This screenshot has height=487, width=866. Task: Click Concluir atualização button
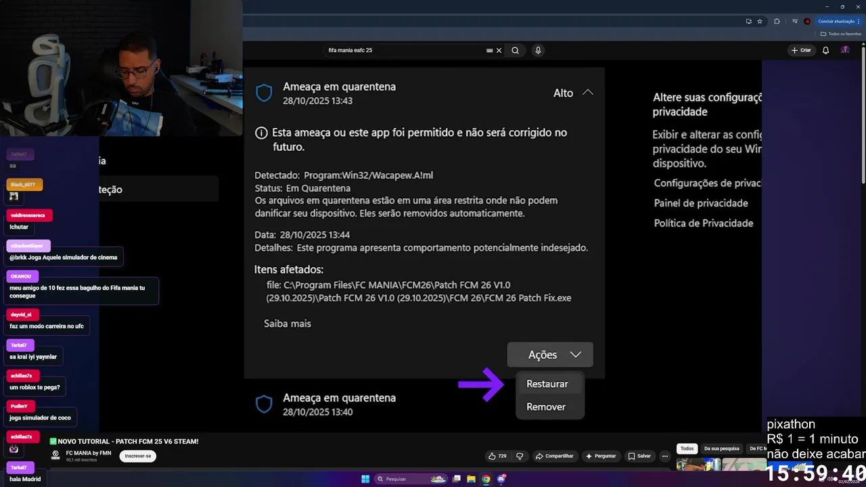point(839,21)
